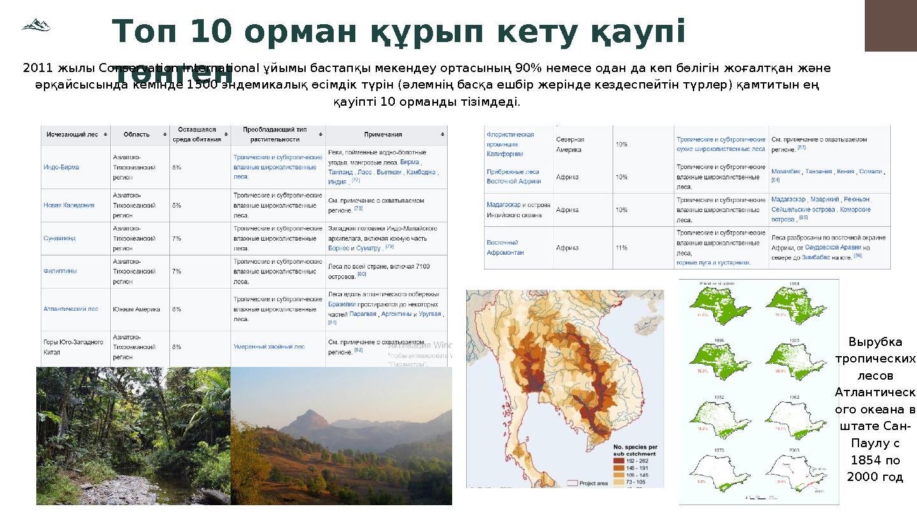917x516 pixels.
Task: Open footnote reference 82
Action: pos(358,350)
